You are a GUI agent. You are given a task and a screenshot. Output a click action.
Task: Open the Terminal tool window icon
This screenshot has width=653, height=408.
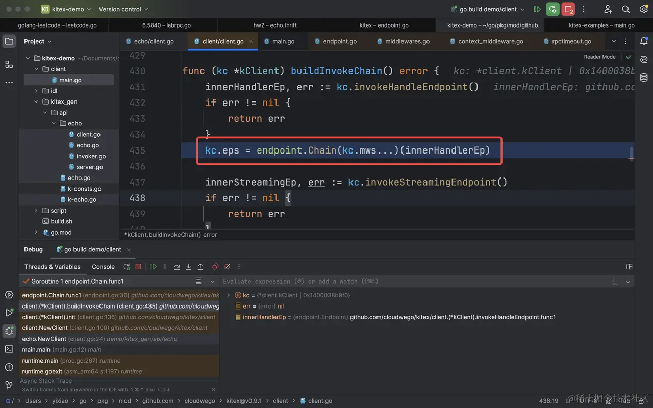[x=9, y=349]
